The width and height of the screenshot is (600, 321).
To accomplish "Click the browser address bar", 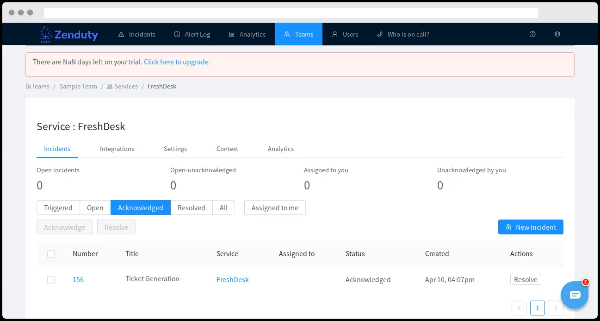I will [x=291, y=13].
